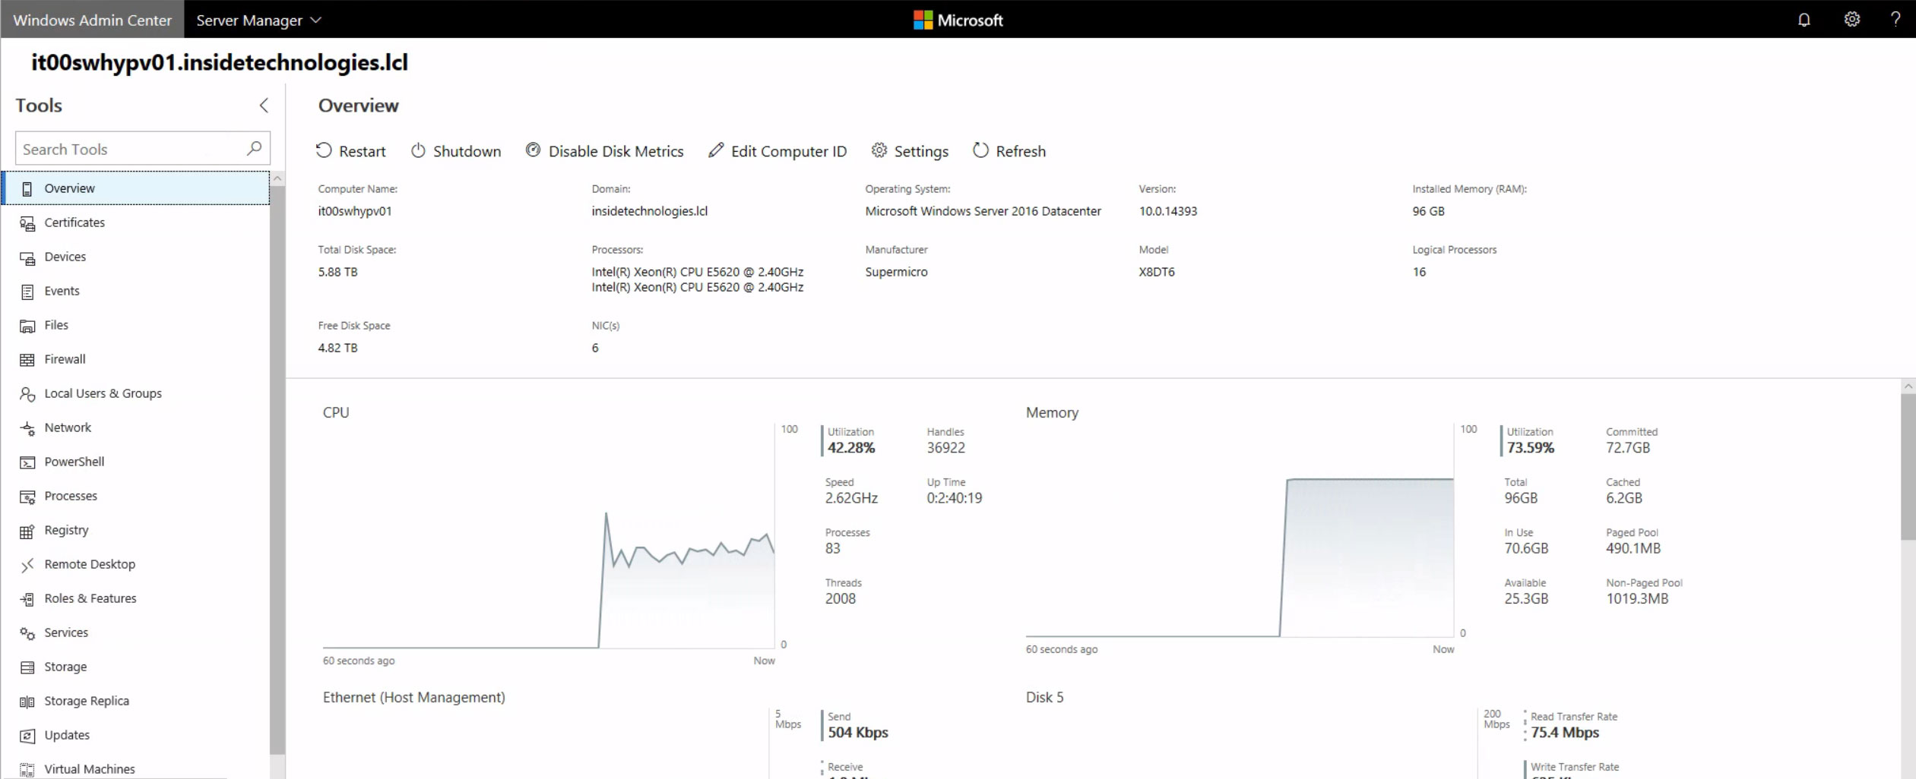Click the PowerShell tool icon
1916x779 pixels.
[x=27, y=462]
